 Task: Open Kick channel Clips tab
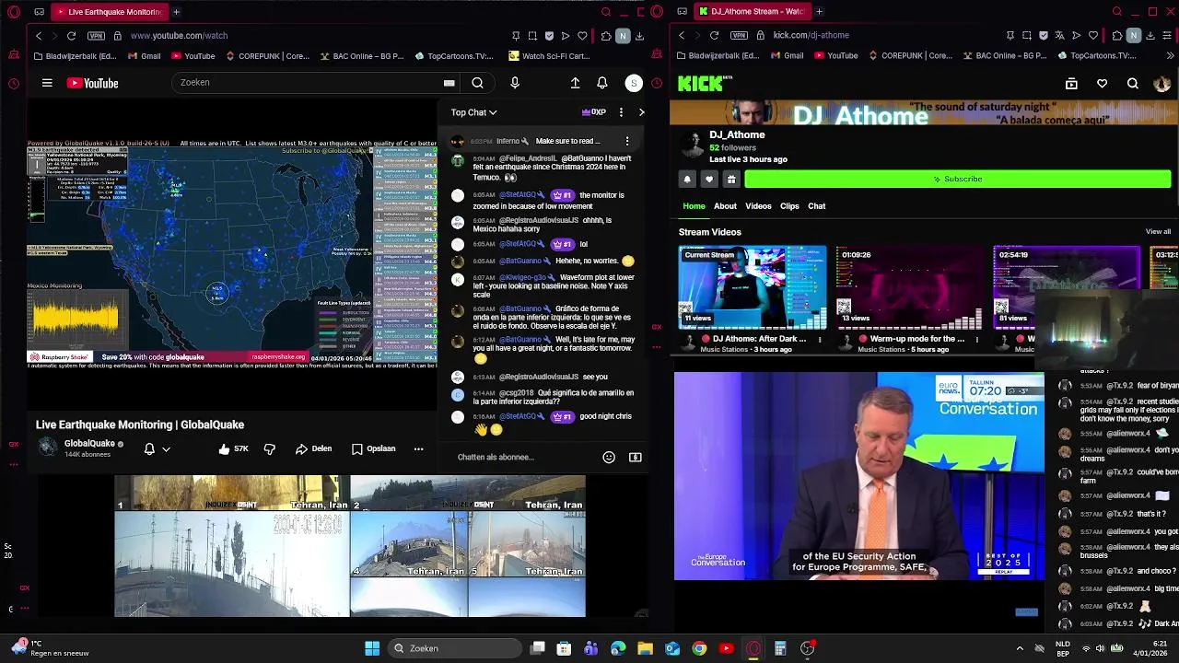pos(789,206)
